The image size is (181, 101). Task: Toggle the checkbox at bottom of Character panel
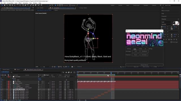(x=171, y=42)
